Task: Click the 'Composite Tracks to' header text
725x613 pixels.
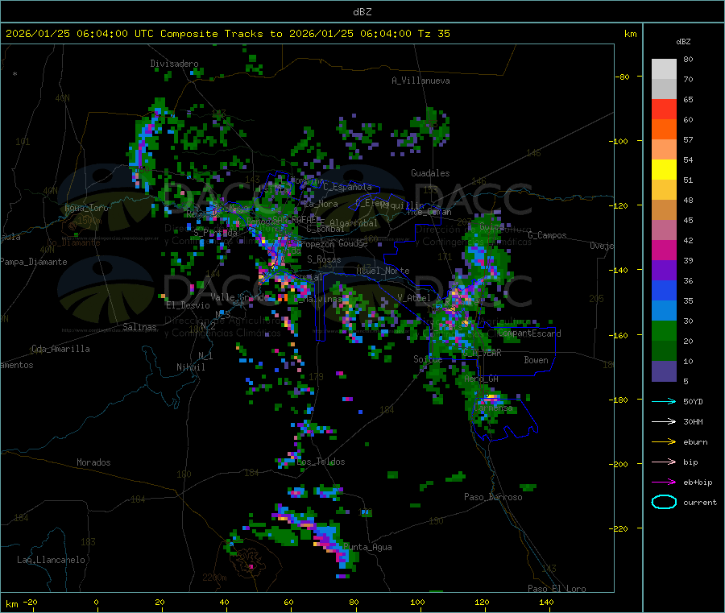Action: click(x=221, y=34)
